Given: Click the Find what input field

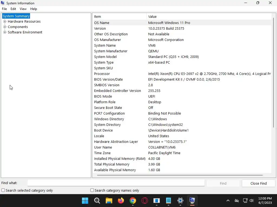Looking at the screenshot, I should (116, 183).
